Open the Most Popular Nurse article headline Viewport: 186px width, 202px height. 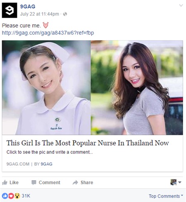[88, 143]
